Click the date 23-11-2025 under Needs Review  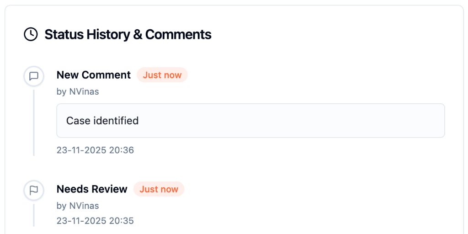tap(81, 221)
